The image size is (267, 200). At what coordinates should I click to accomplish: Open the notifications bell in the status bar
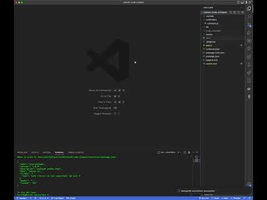point(250,198)
